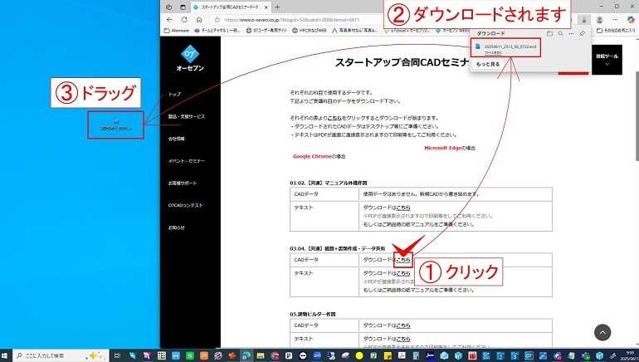Open downloaded .ecd file in downloads list

(x=510, y=47)
